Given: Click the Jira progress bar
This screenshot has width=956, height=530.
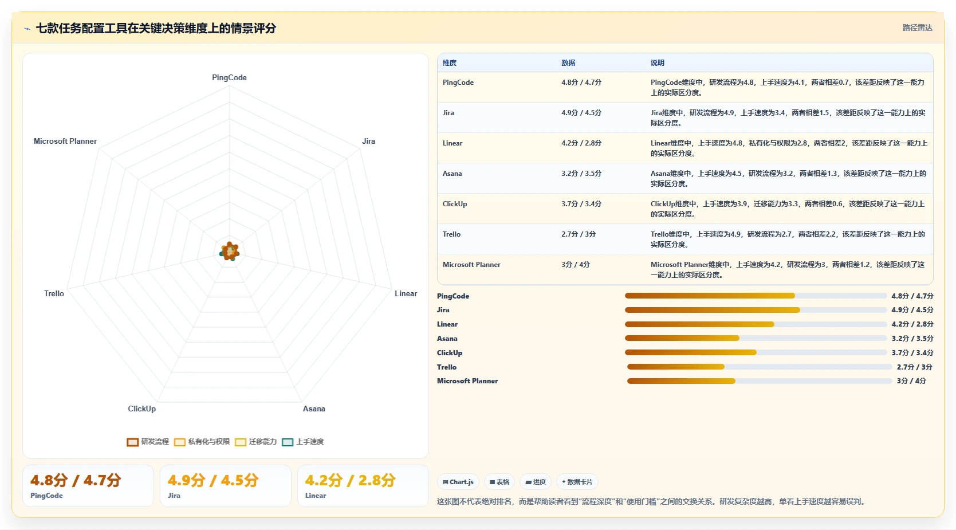Looking at the screenshot, I should click(x=756, y=310).
